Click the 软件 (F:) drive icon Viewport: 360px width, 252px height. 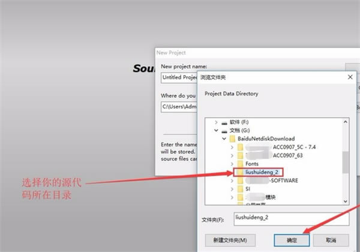[x=224, y=123]
